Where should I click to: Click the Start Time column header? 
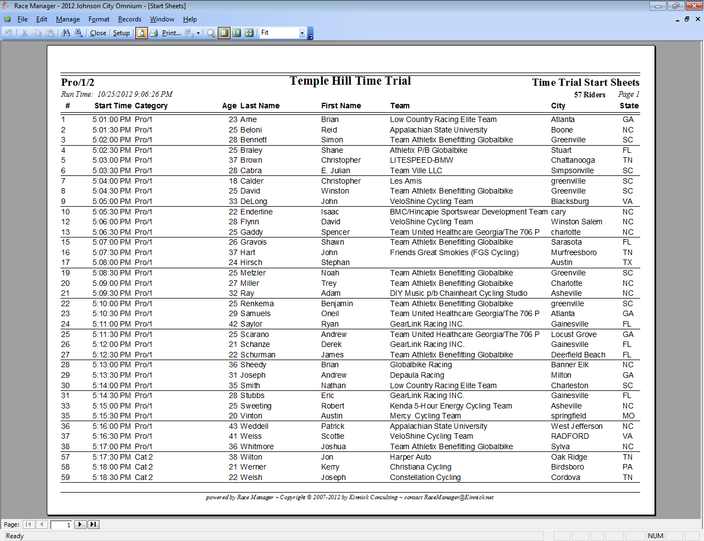[x=113, y=106]
